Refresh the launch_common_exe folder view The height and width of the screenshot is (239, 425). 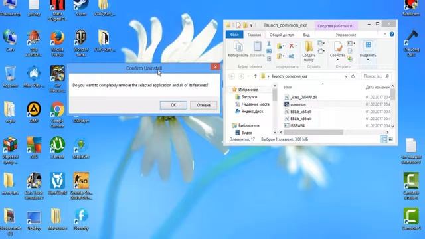click(353, 76)
